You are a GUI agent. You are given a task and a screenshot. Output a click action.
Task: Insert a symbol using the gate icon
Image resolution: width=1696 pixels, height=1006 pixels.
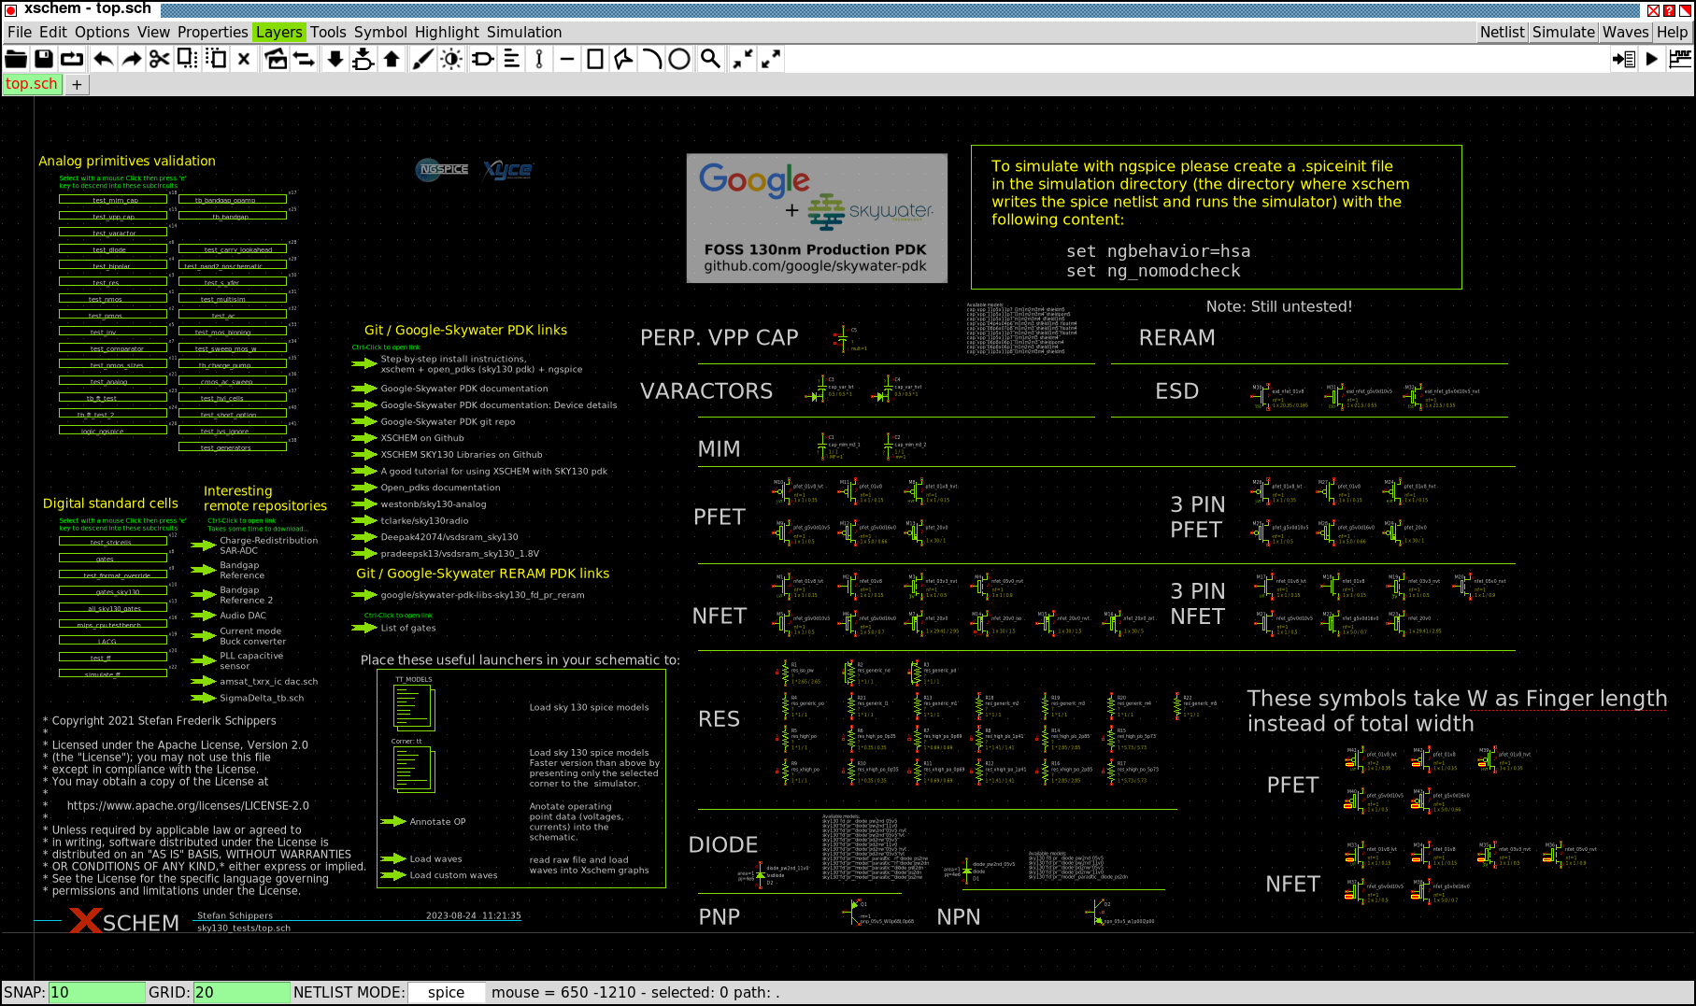[483, 59]
